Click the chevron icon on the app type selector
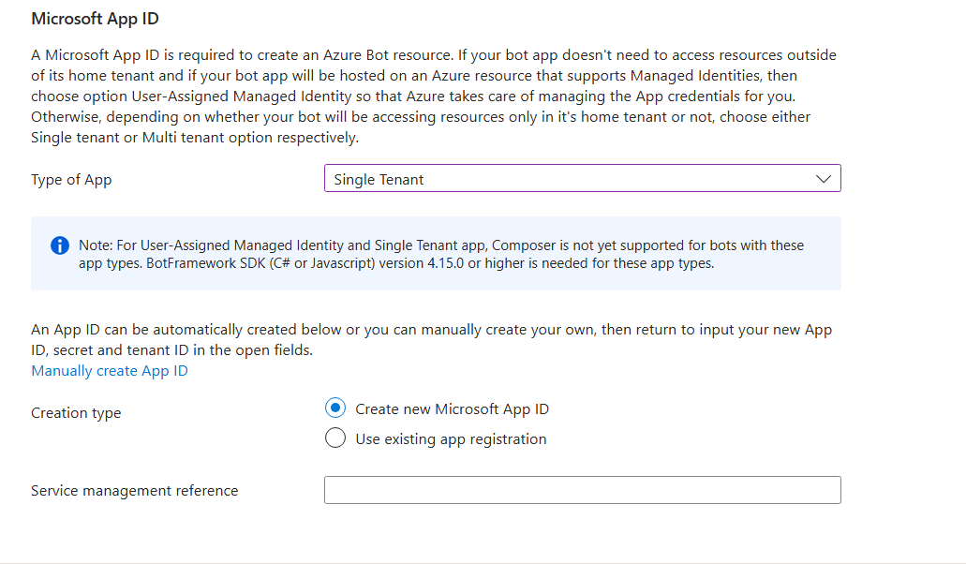Image resolution: width=966 pixels, height=564 pixels. (x=823, y=178)
